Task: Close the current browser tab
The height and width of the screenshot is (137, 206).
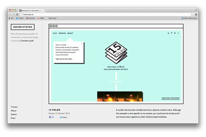Action: pyautogui.click(x=43, y=10)
